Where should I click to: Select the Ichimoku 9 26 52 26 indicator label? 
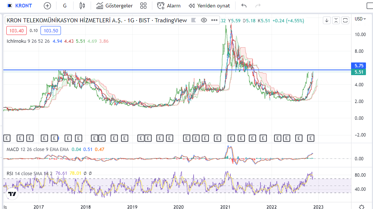[x=28, y=41]
